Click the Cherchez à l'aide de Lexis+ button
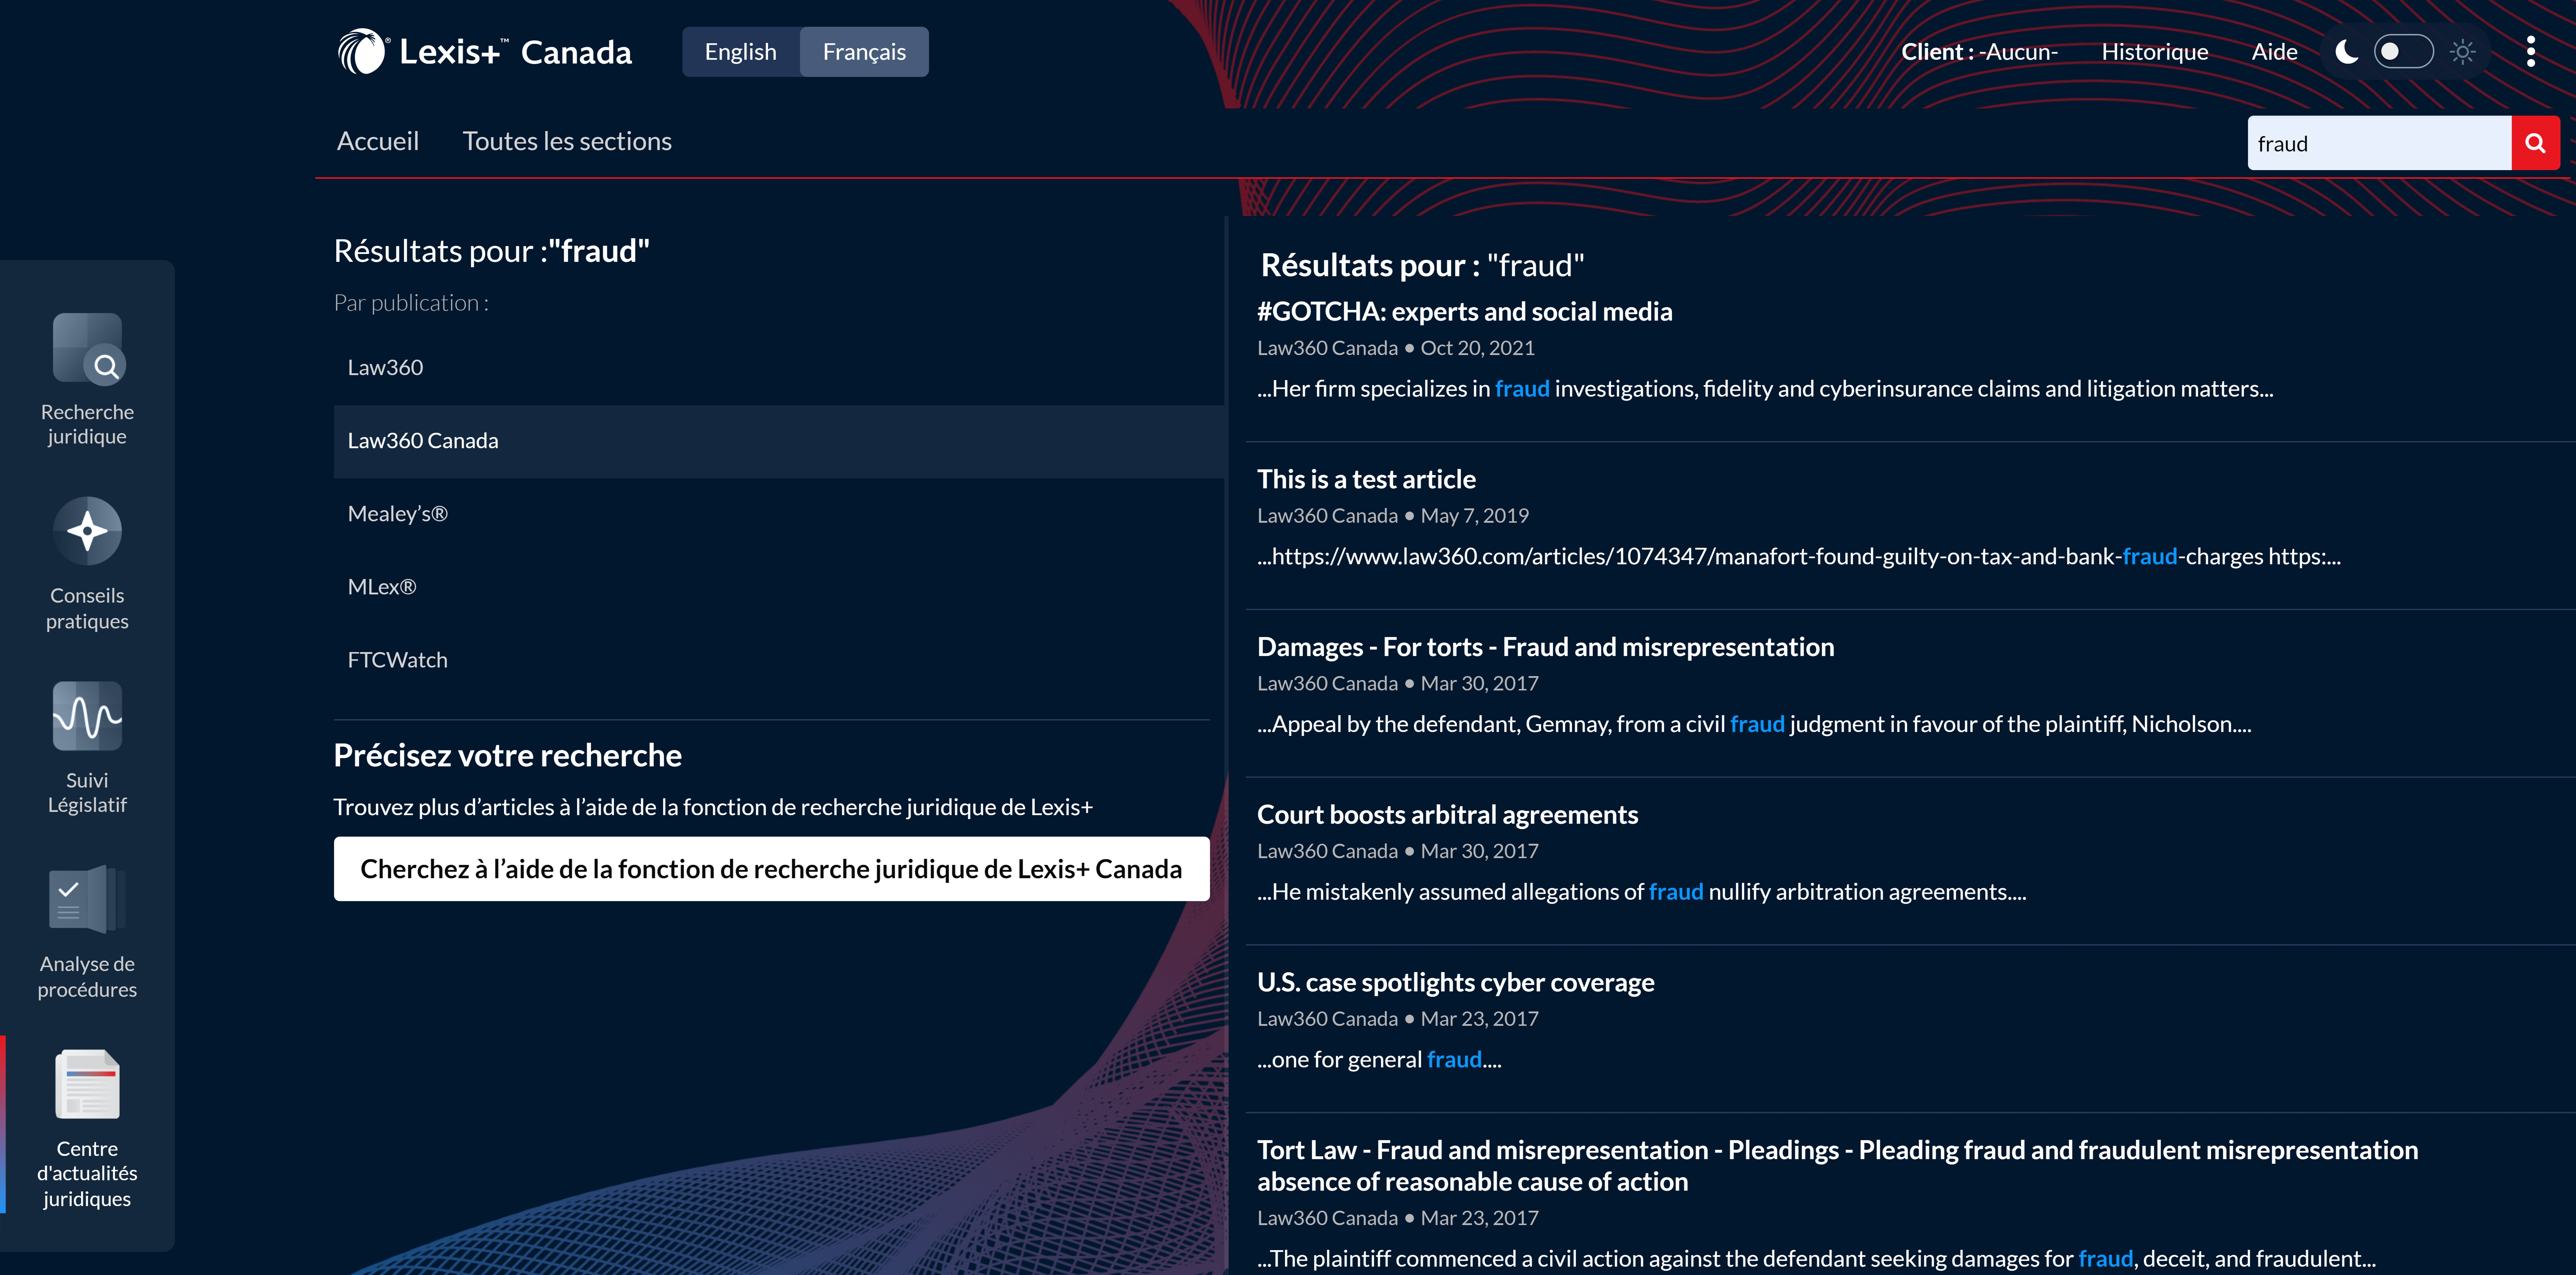This screenshot has height=1275, width=2576. coord(771,869)
